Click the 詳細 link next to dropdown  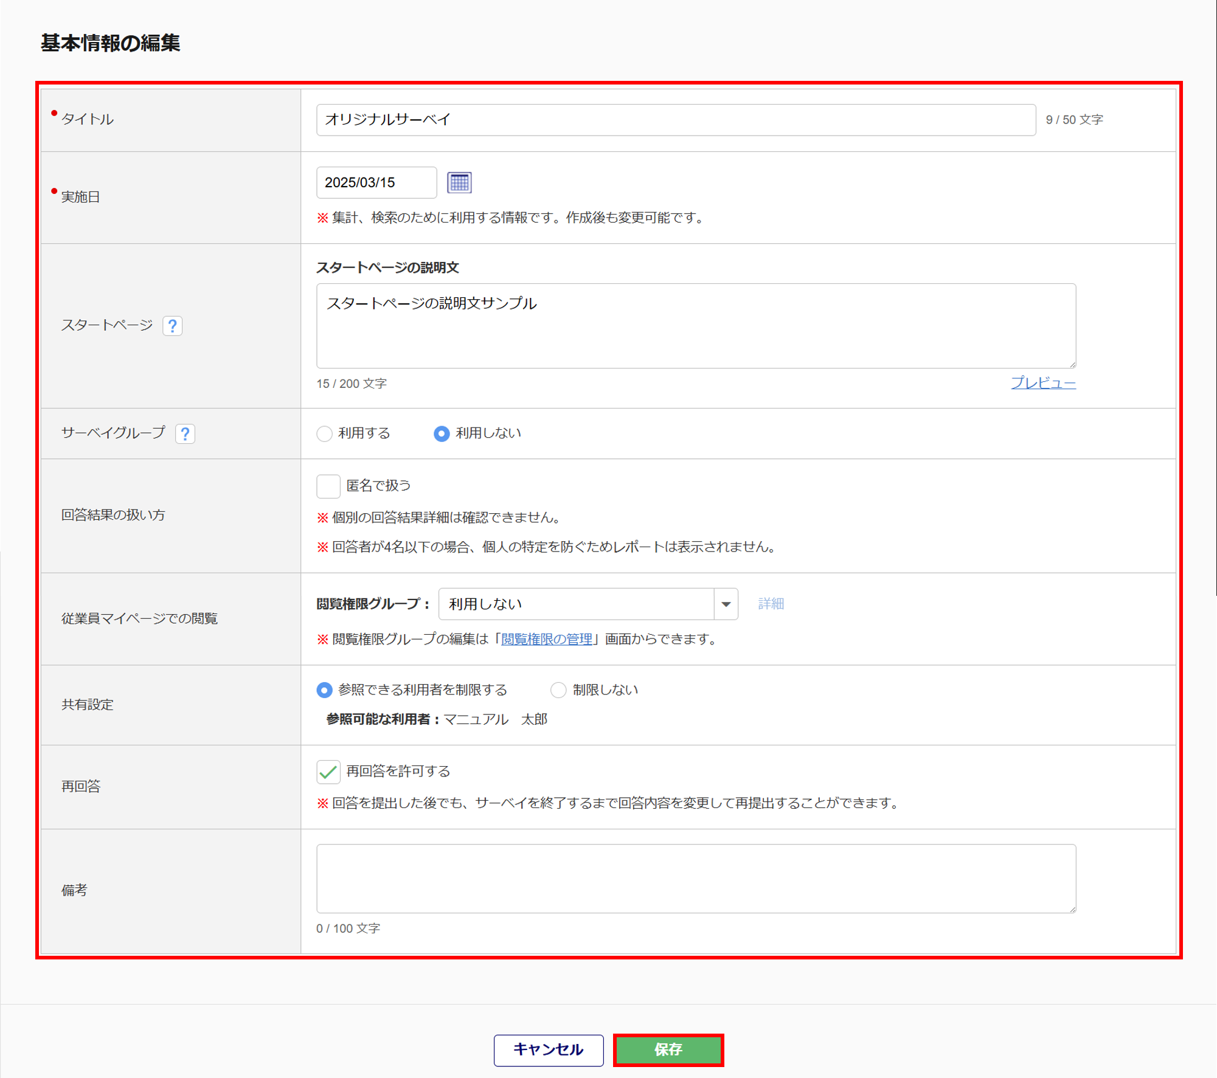(x=771, y=604)
